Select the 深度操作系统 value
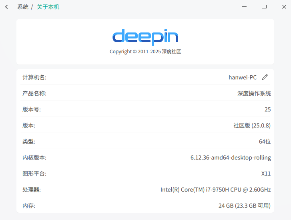Image resolution: width=291 pixels, height=220 pixels. (254, 93)
